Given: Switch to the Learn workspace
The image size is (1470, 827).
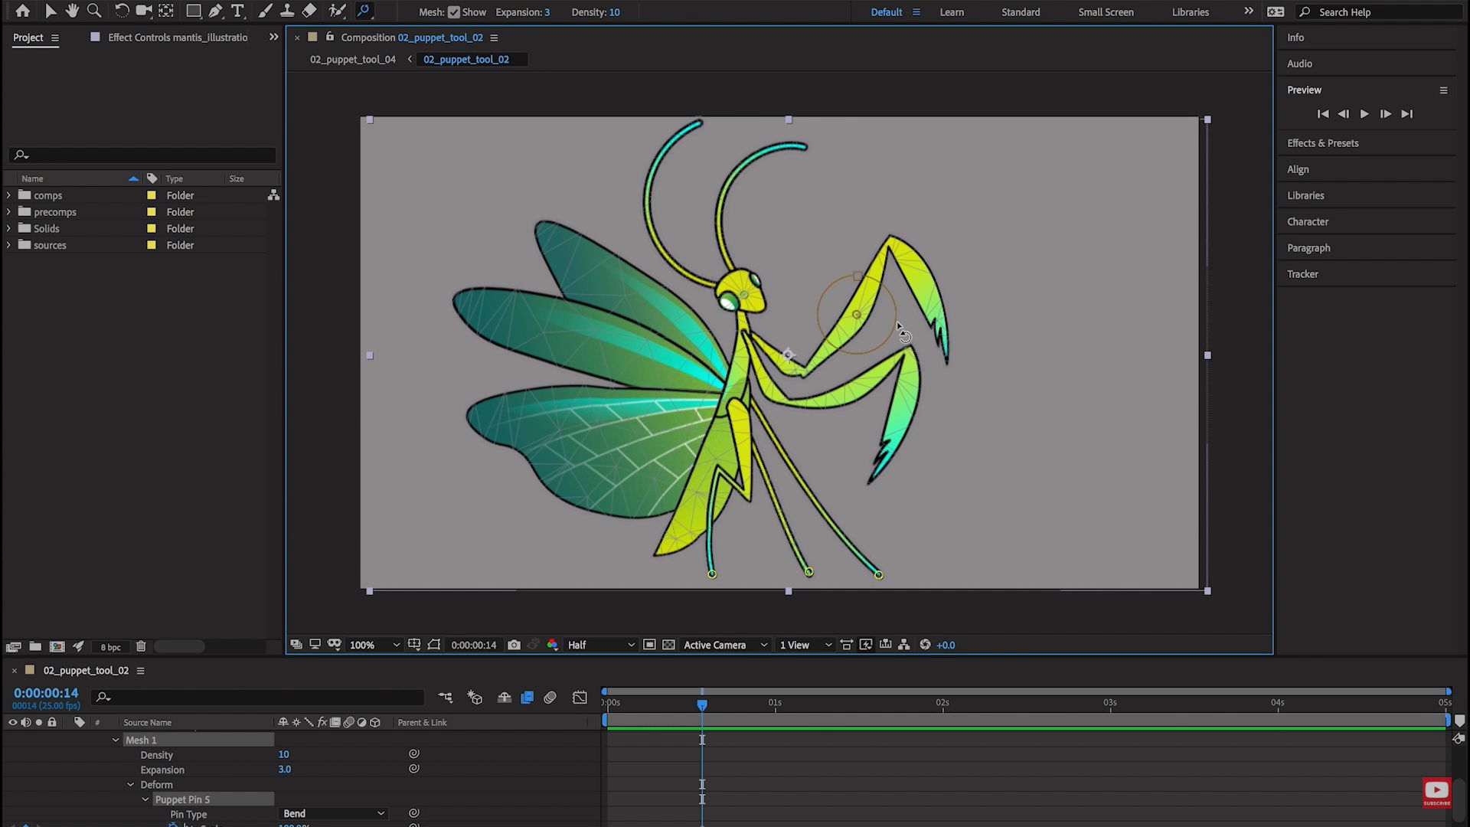Looking at the screenshot, I should [x=952, y=12].
